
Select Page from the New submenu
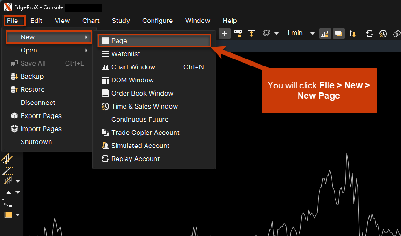click(119, 41)
